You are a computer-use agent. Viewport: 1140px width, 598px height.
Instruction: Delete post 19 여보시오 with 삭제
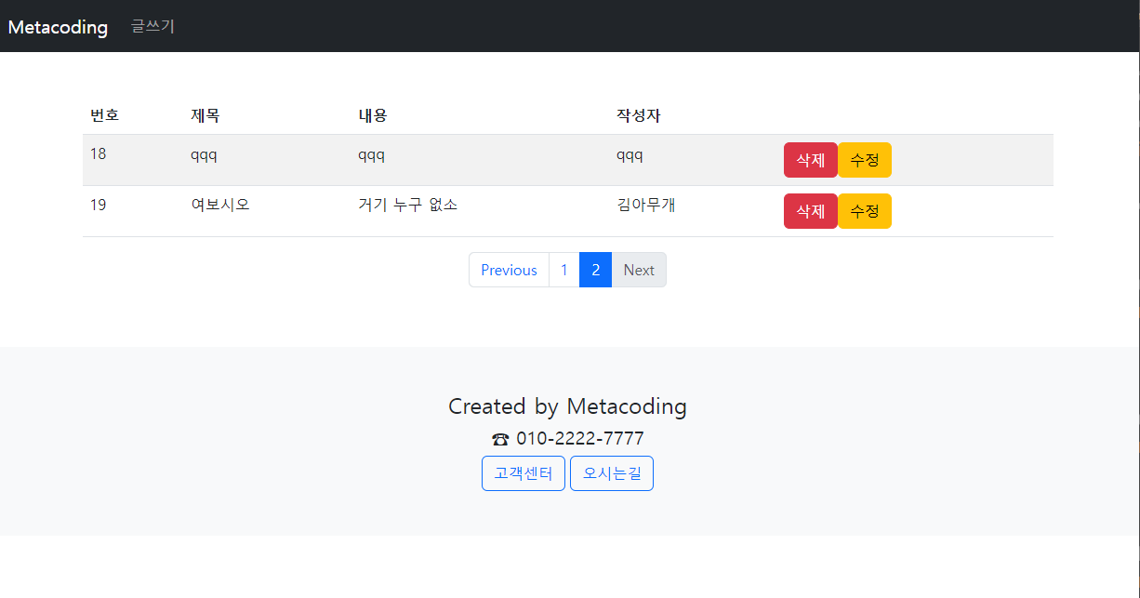[x=811, y=211]
